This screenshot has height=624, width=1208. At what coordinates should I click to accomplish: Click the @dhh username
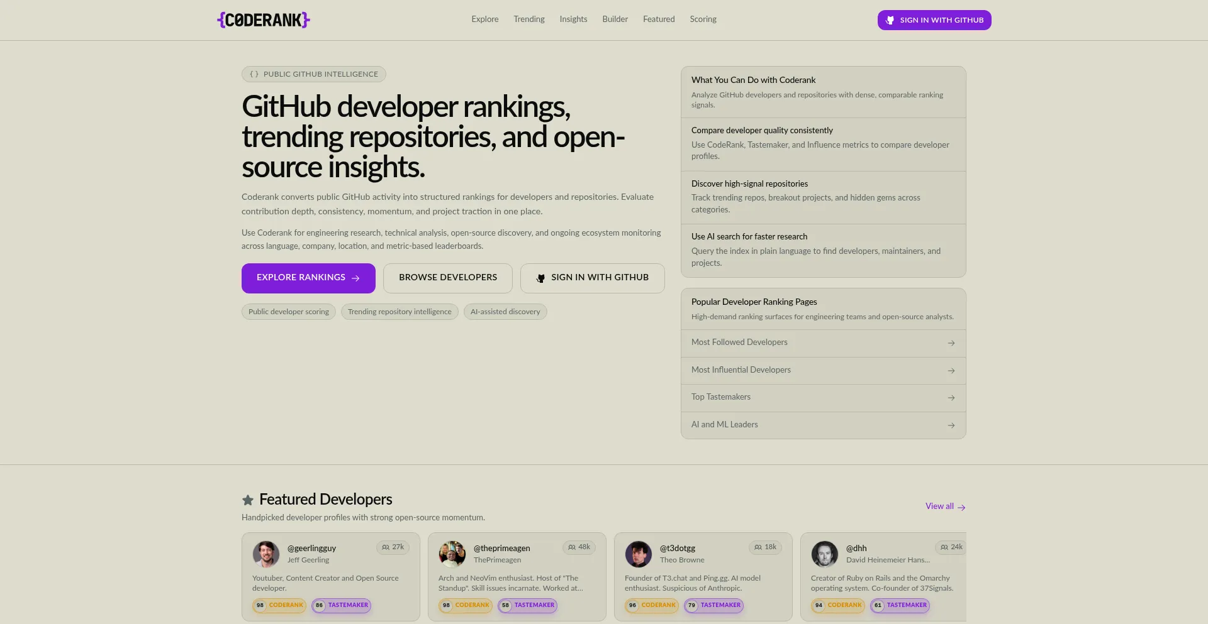[856, 548]
